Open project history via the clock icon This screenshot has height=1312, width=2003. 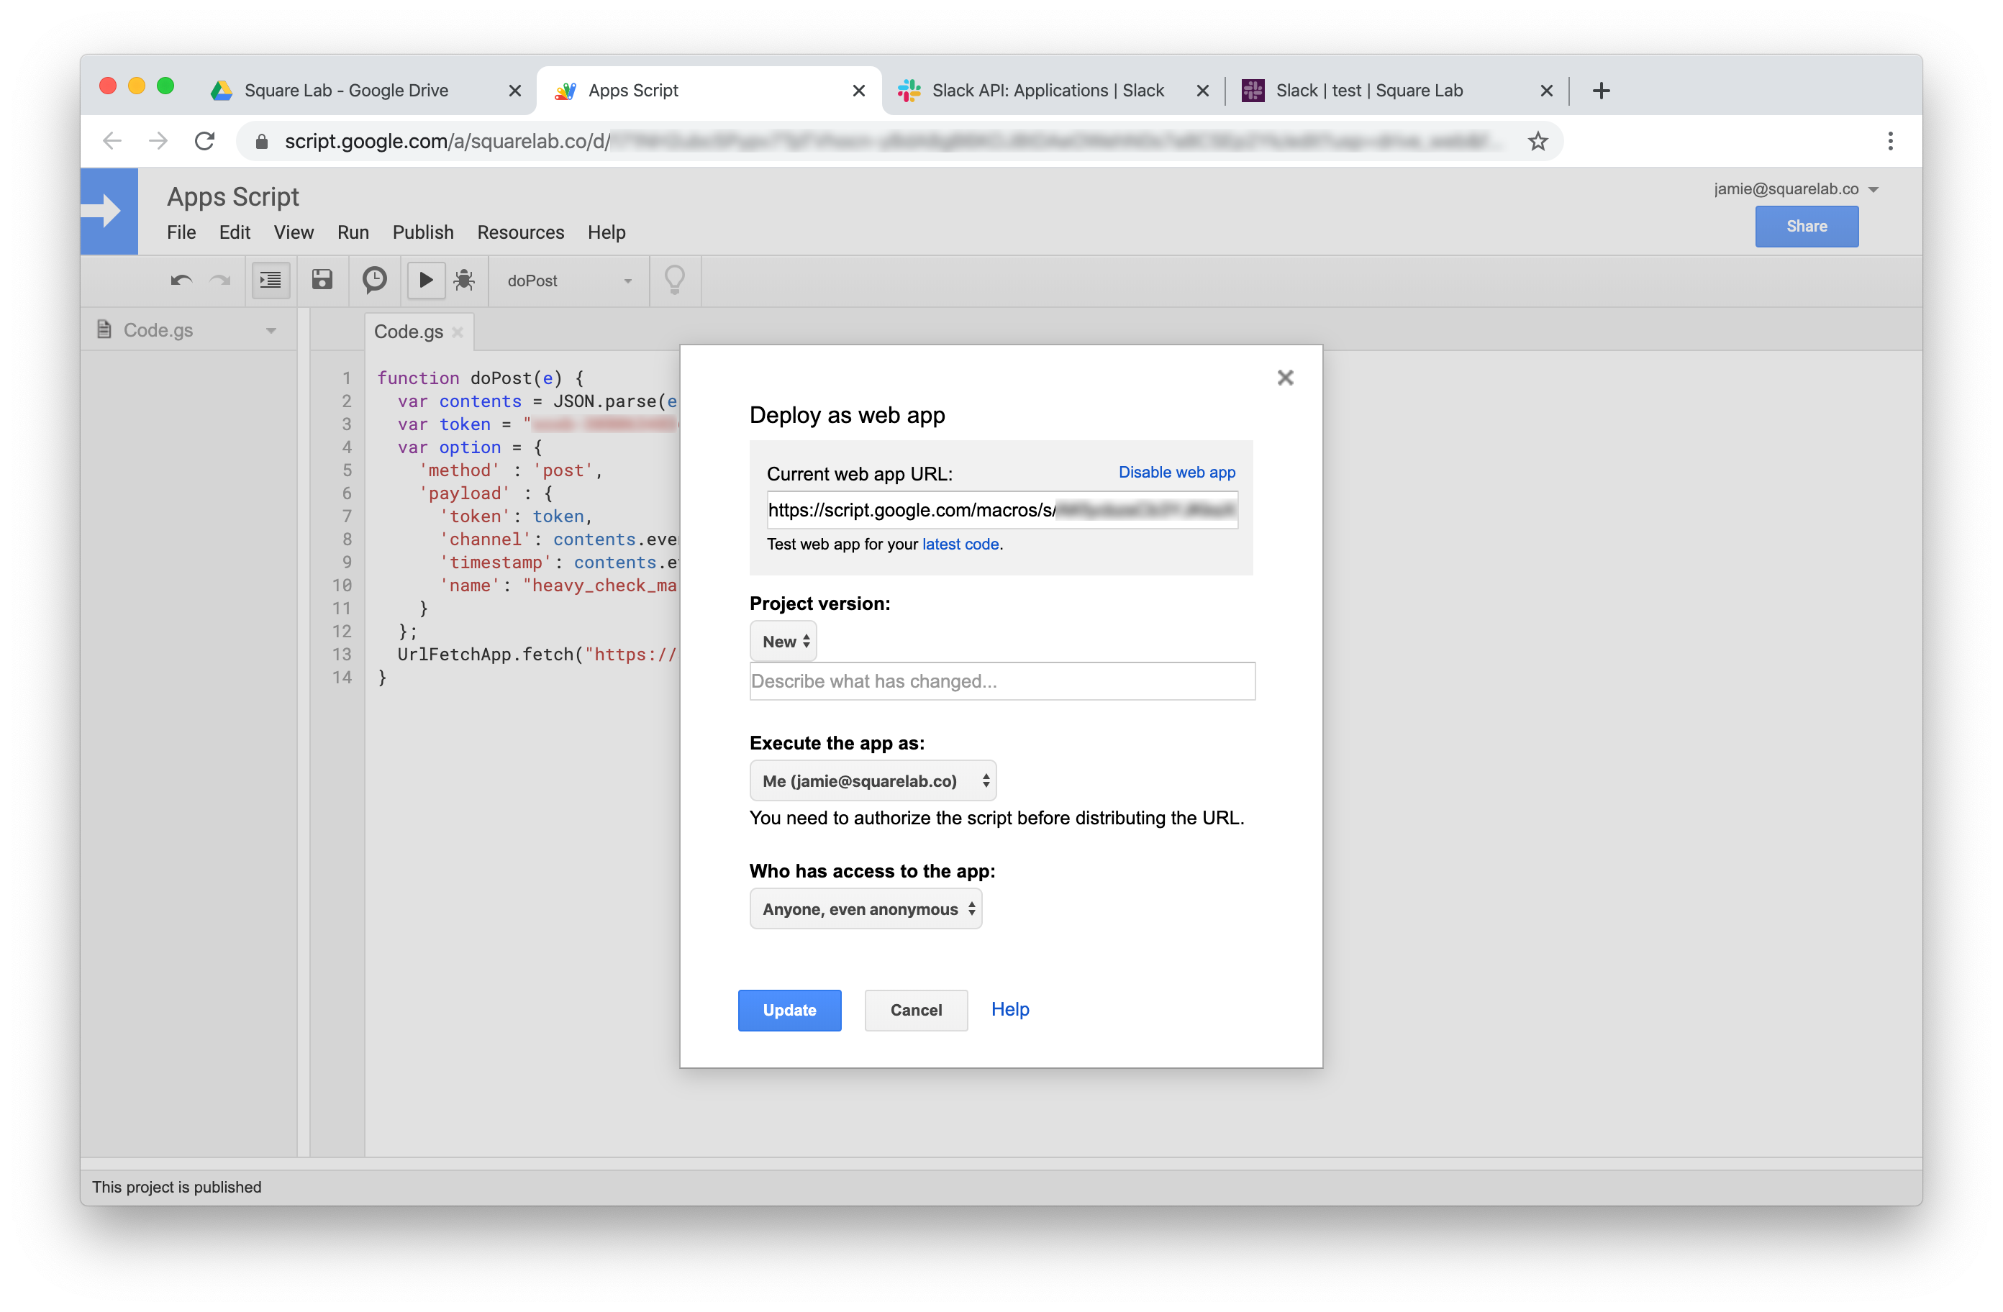(x=373, y=281)
